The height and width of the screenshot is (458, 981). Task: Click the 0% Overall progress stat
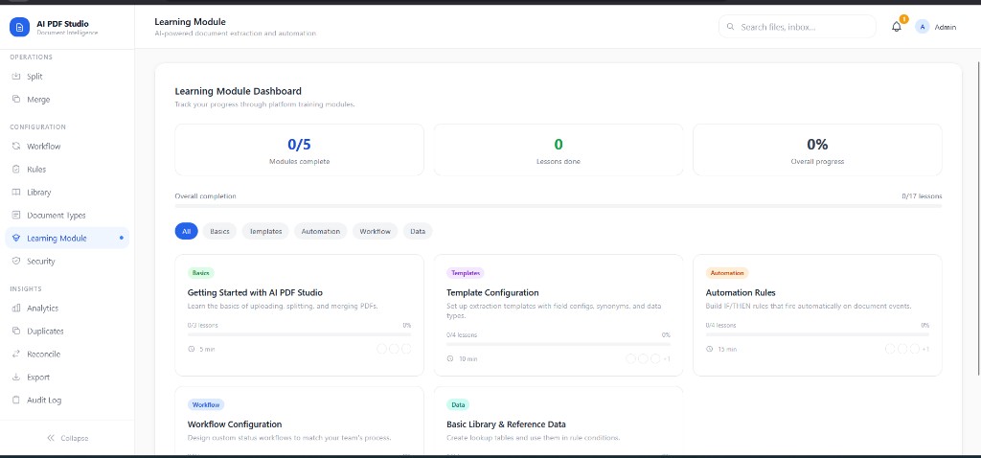[817, 150]
